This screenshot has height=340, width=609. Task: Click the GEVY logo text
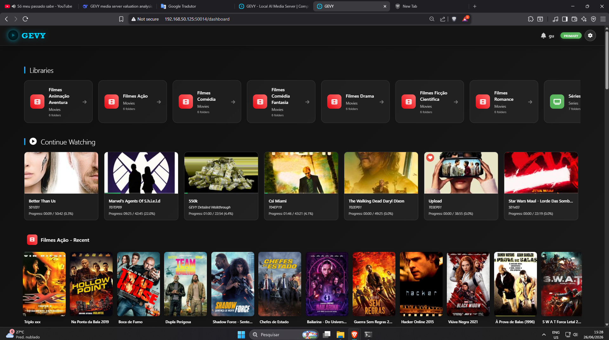tap(34, 35)
